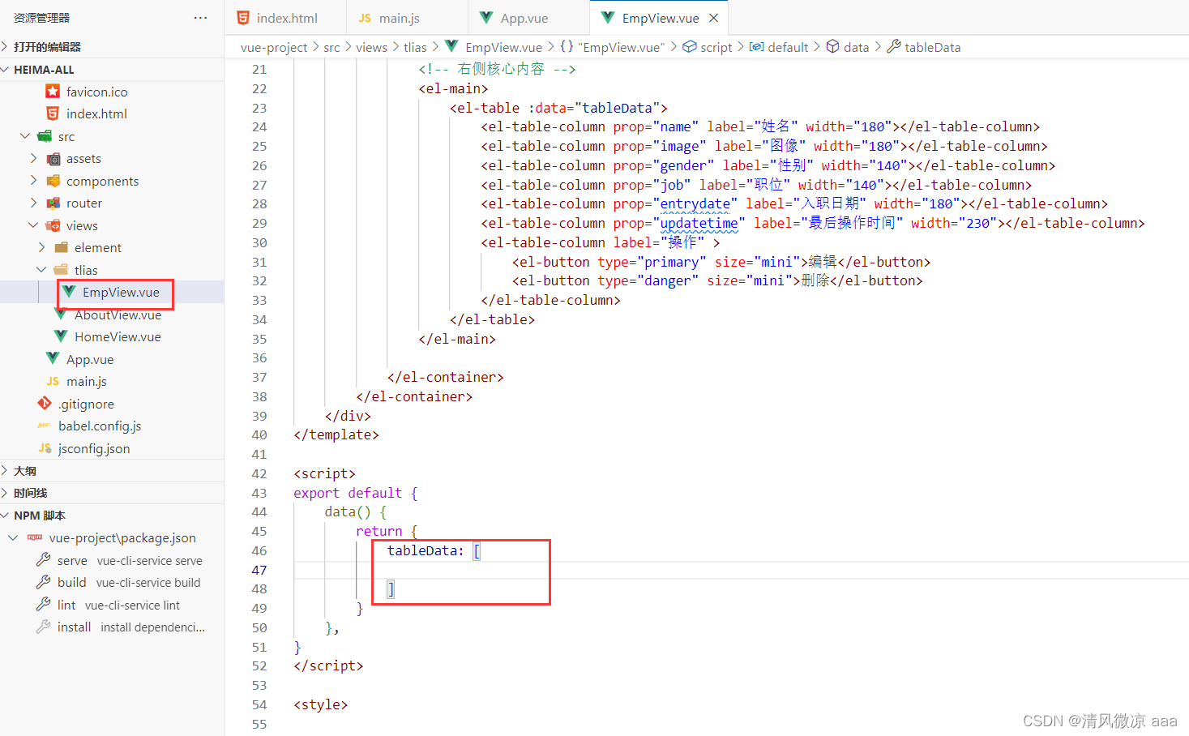Click the tableData text on line 46
The height and width of the screenshot is (736, 1189).
coord(421,551)
